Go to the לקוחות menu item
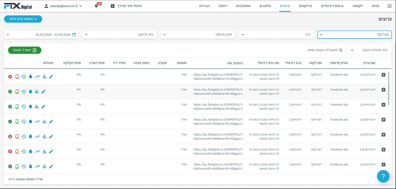The image size is (396, 189). (x=358, y=6)
